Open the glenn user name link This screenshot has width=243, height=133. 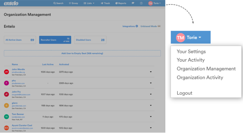tap(15, 103)
